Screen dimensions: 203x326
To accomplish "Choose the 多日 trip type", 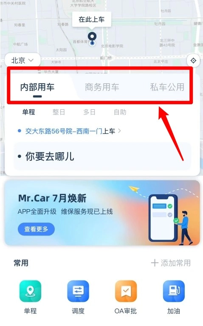I will (89, 112).
